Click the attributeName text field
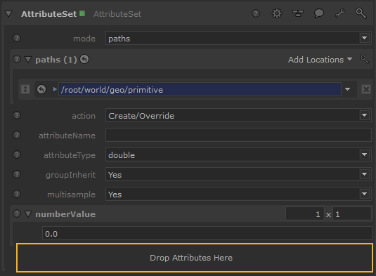This screenshot has height=276, width=376. coord(238,136)
